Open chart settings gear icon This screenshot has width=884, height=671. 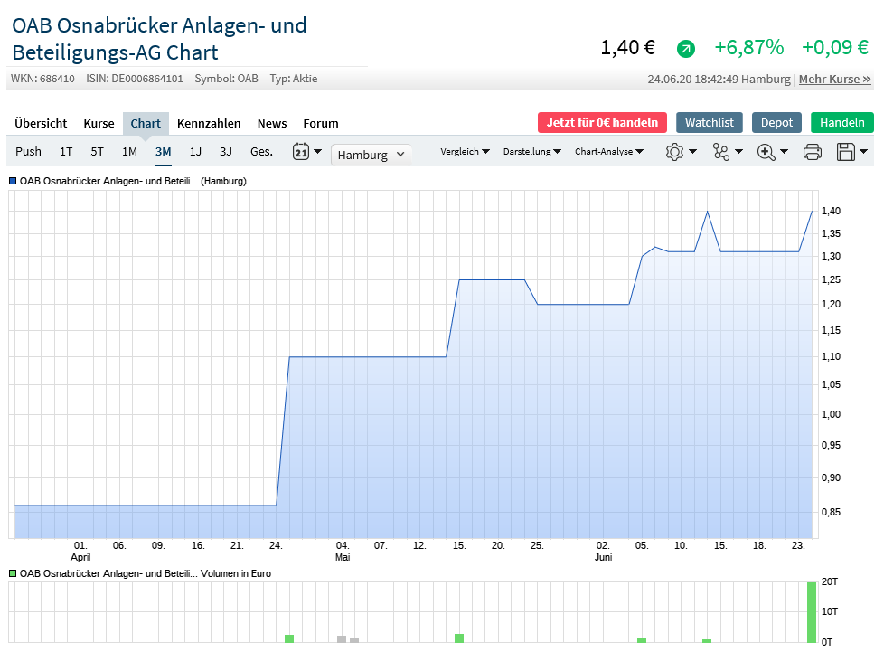coord(674,152)
